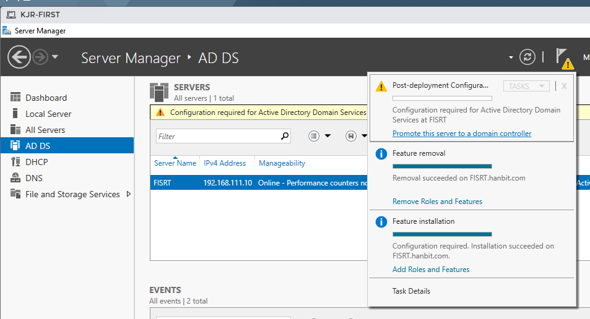This screenshot has width=590, height=319.
Task: Refresh Server Manager with the refresh icon
Action: coord(527,57)
